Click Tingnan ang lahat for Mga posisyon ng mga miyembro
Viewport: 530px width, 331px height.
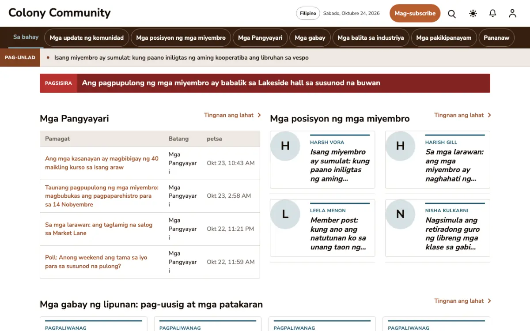pos(459,115)
